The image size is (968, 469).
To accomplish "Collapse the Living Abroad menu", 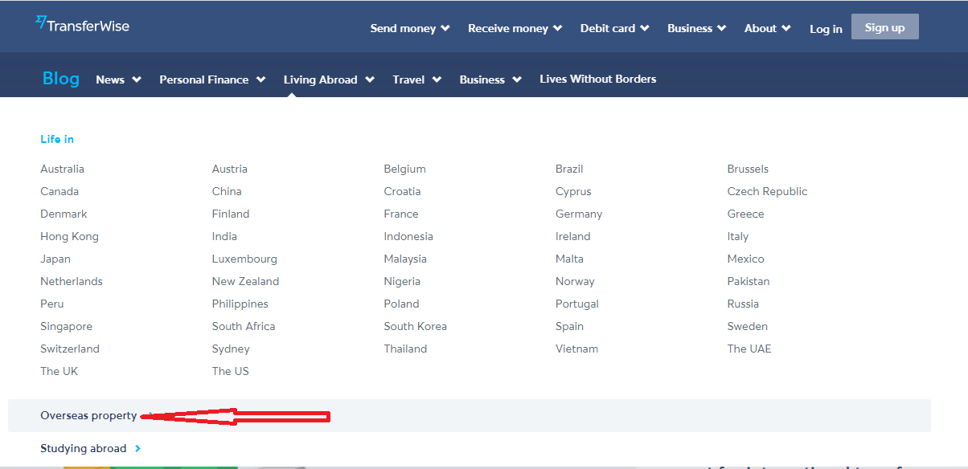I will 329,80.
